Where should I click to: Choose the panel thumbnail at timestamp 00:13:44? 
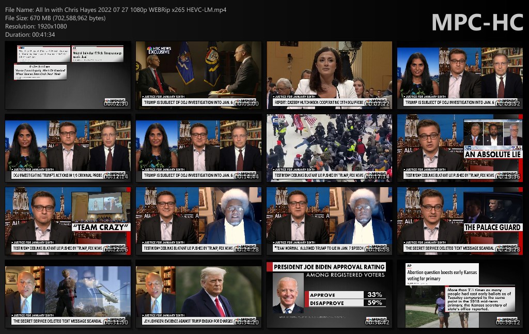point(198,148)
